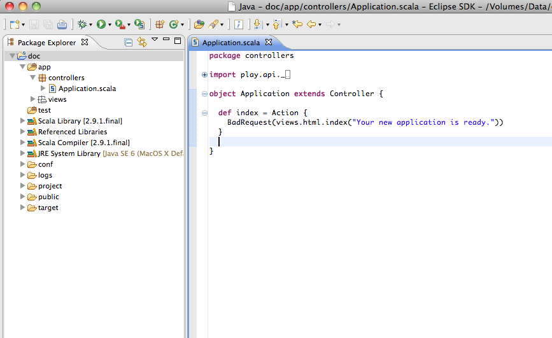Image resolution: width=552 pixels, height=338 pixels.
Task: Click the New wizard toolbar icon
Action: pos(15,25)
